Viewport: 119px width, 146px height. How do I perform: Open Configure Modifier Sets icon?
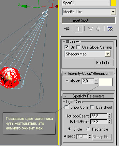110,29
